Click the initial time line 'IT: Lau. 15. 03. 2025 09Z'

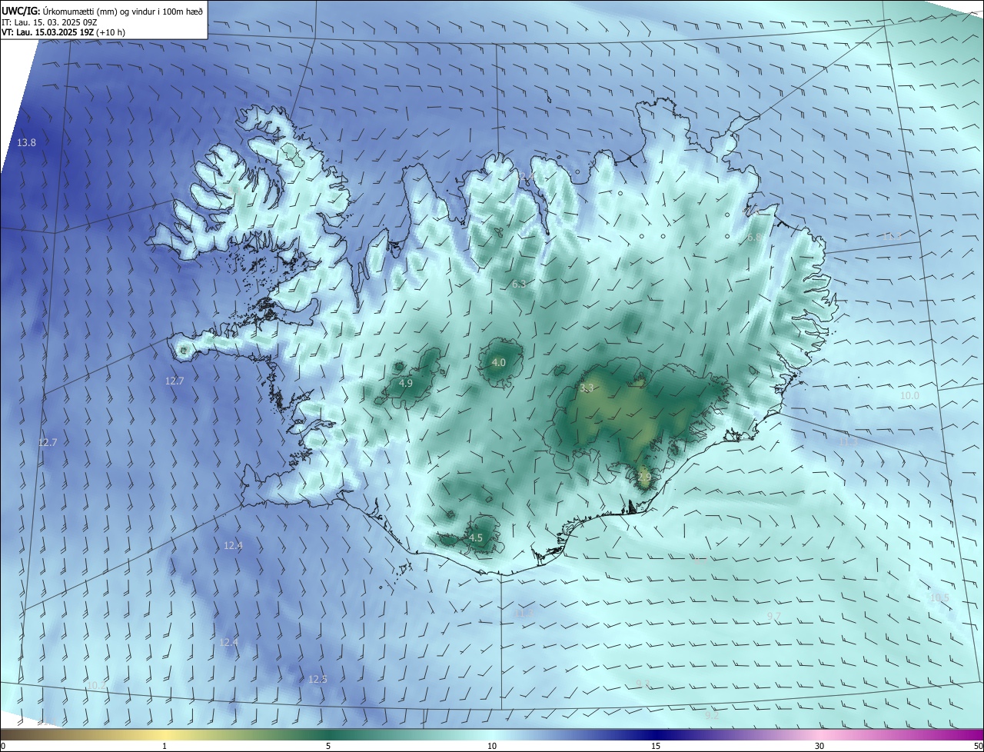pos(51,22)
